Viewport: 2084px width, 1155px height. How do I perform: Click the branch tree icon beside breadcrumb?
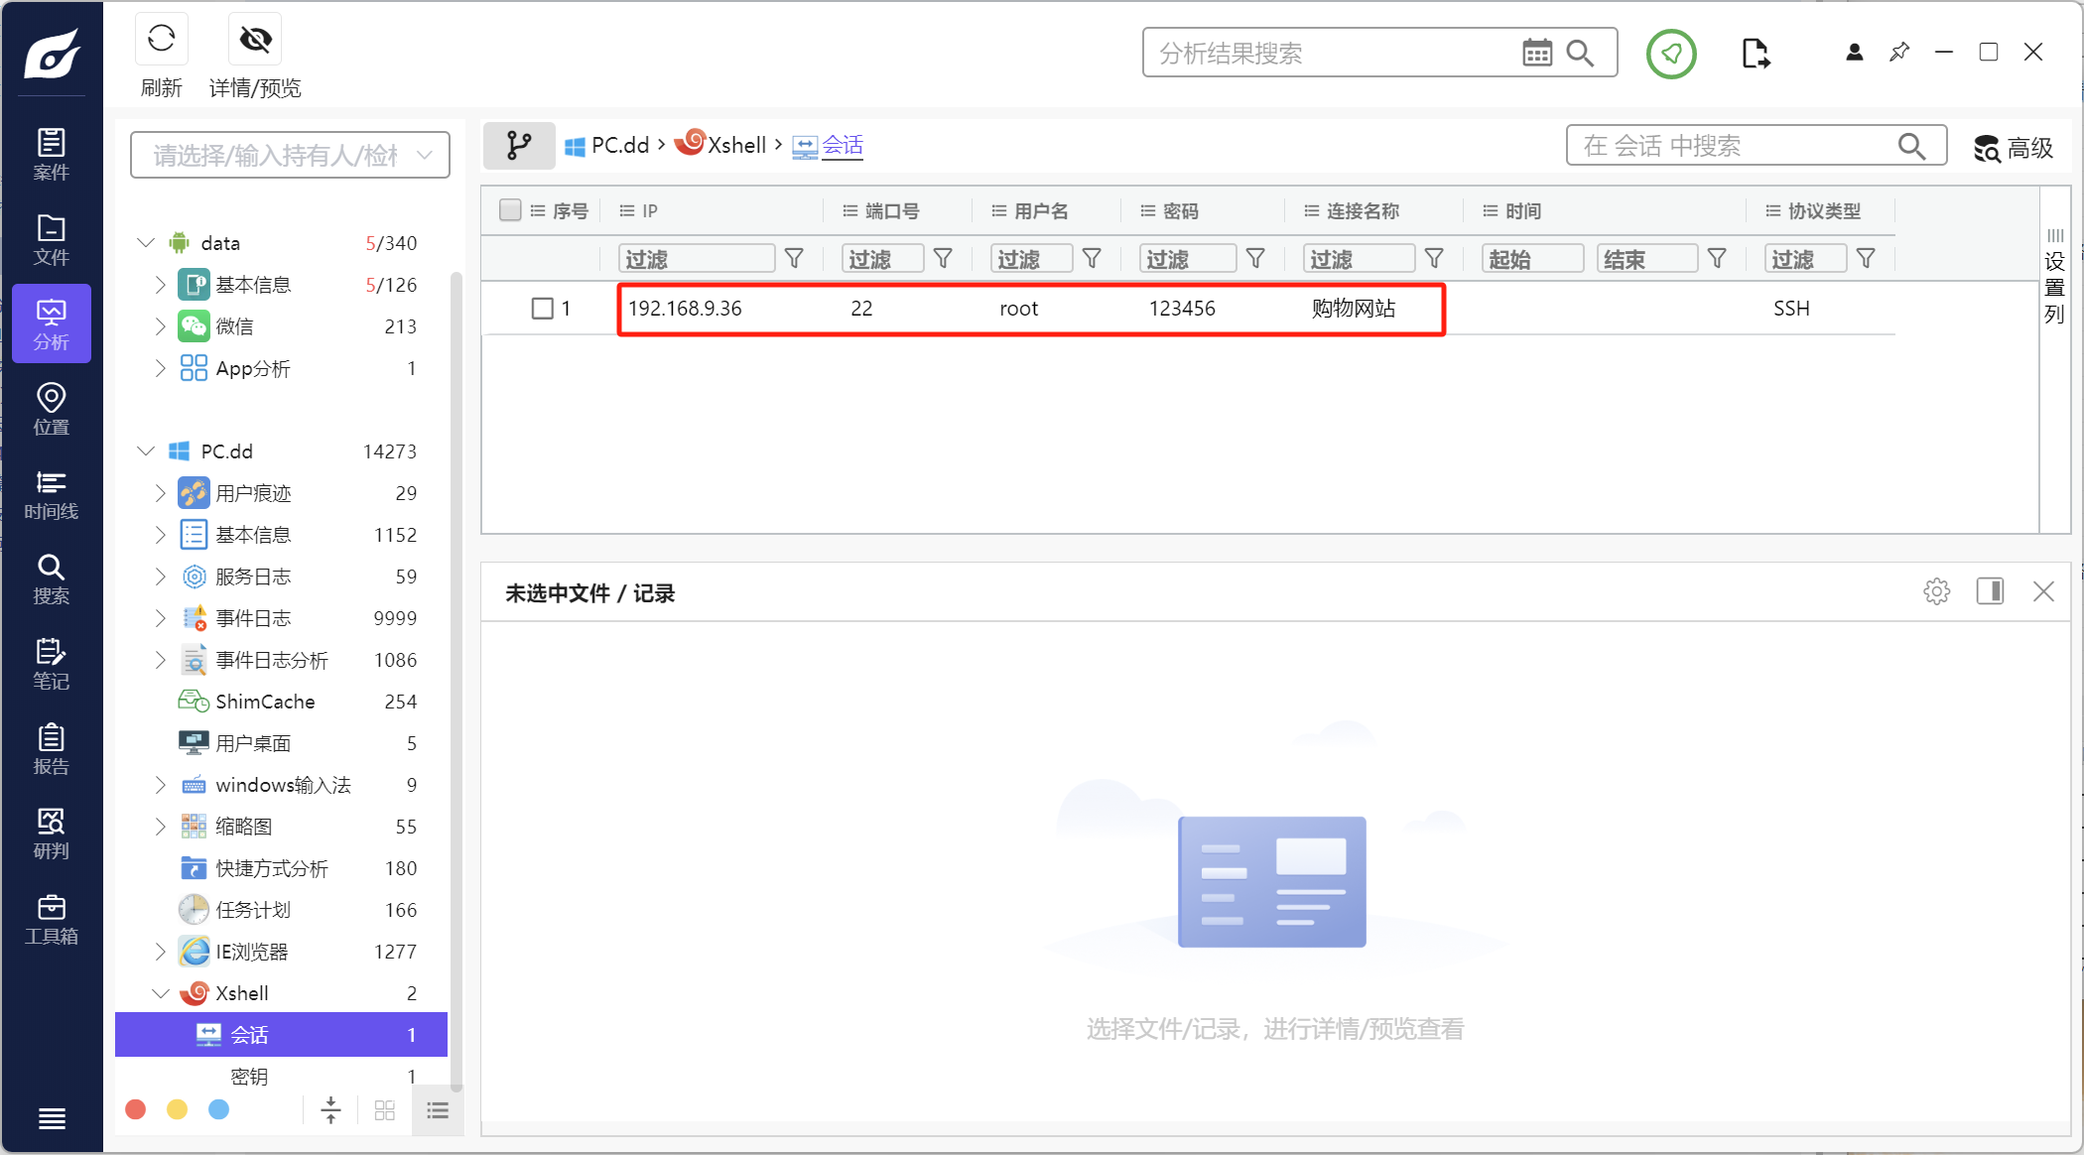pos(518,146)
